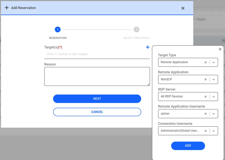The width and height of the screenshot is (225, 160).
Task: Expand the Remote Application dropdown arrow
Action: [214, 80]
